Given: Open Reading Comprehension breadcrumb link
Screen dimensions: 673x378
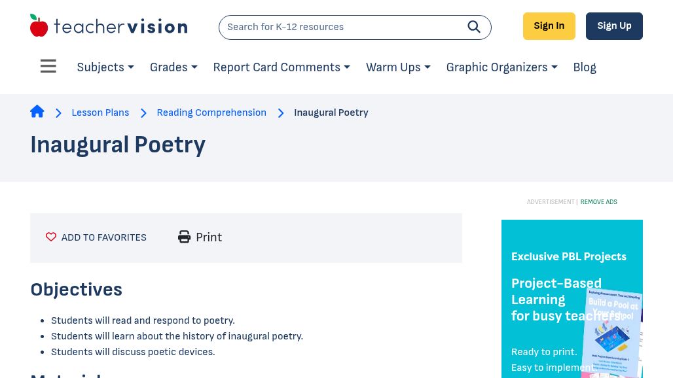Looking at the screenshot, I should point(211,112).
